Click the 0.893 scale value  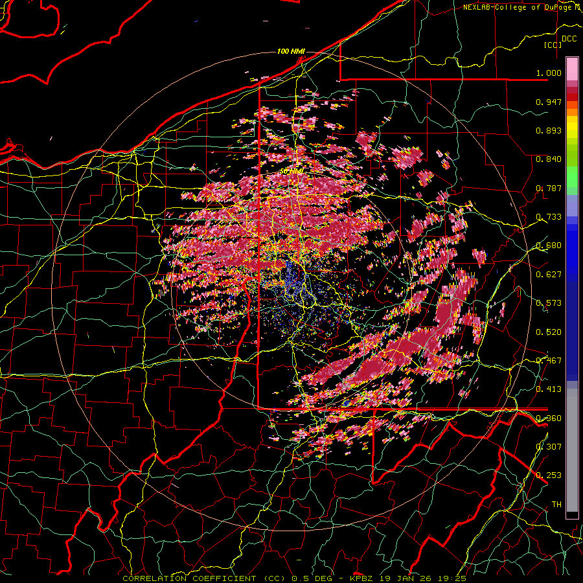[x=549, y=130]
